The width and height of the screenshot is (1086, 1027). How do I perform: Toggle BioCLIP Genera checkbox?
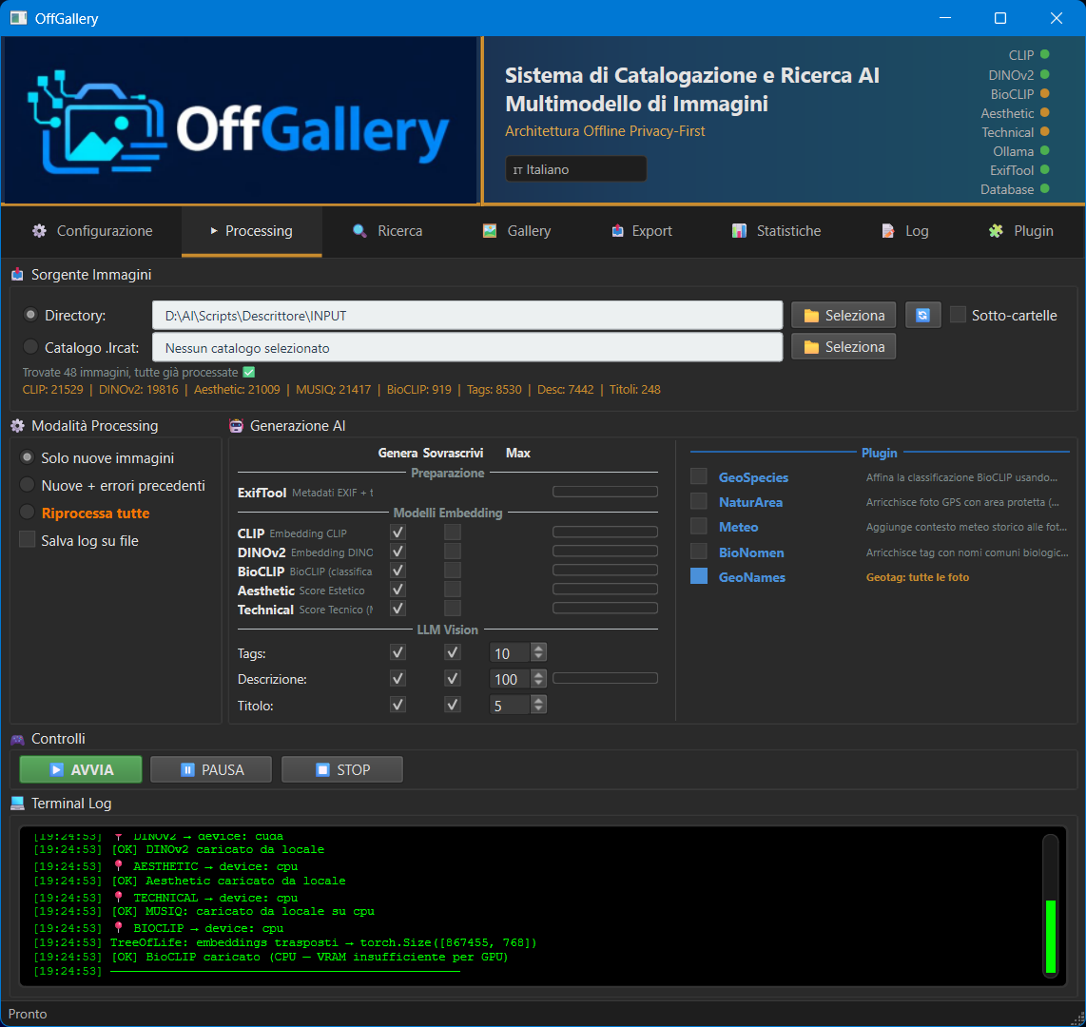pos(398,571)
